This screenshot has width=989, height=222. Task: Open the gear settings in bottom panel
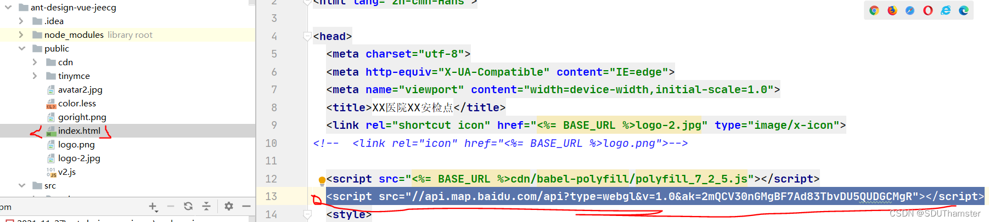point(229,207)
